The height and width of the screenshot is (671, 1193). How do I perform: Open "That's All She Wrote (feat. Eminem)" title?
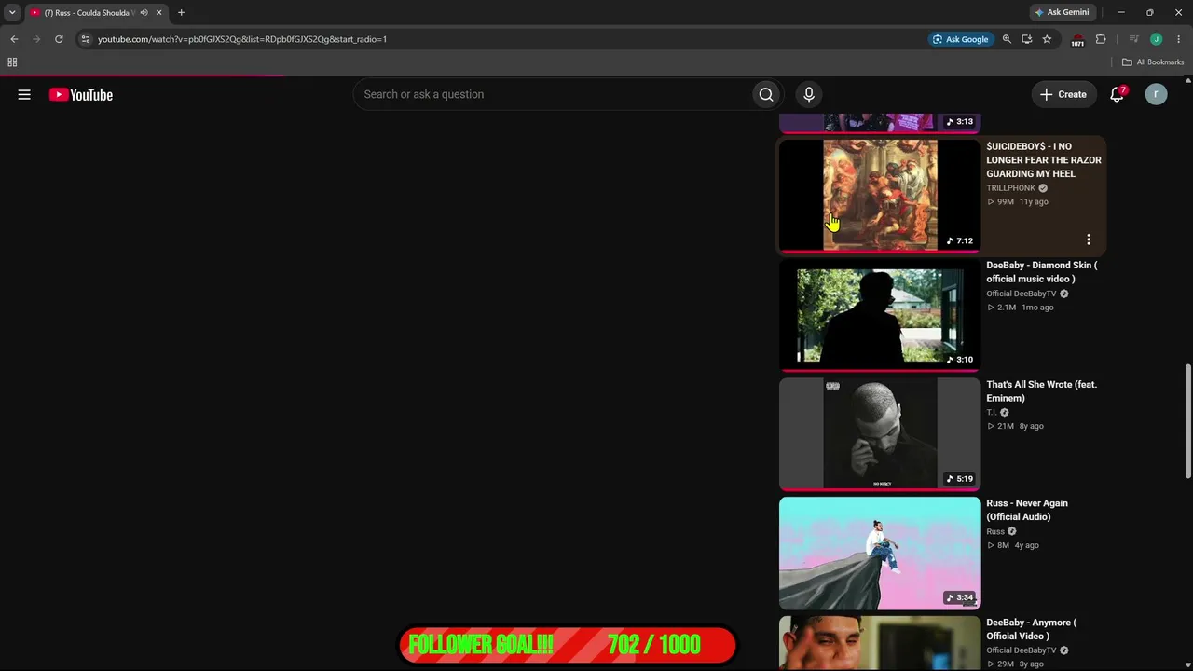pos(1041,391)
